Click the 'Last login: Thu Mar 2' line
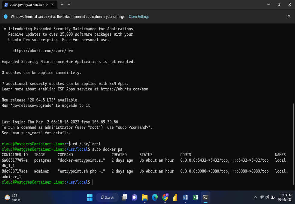This screenshot has width=295, height=204. tap(60, 122)
